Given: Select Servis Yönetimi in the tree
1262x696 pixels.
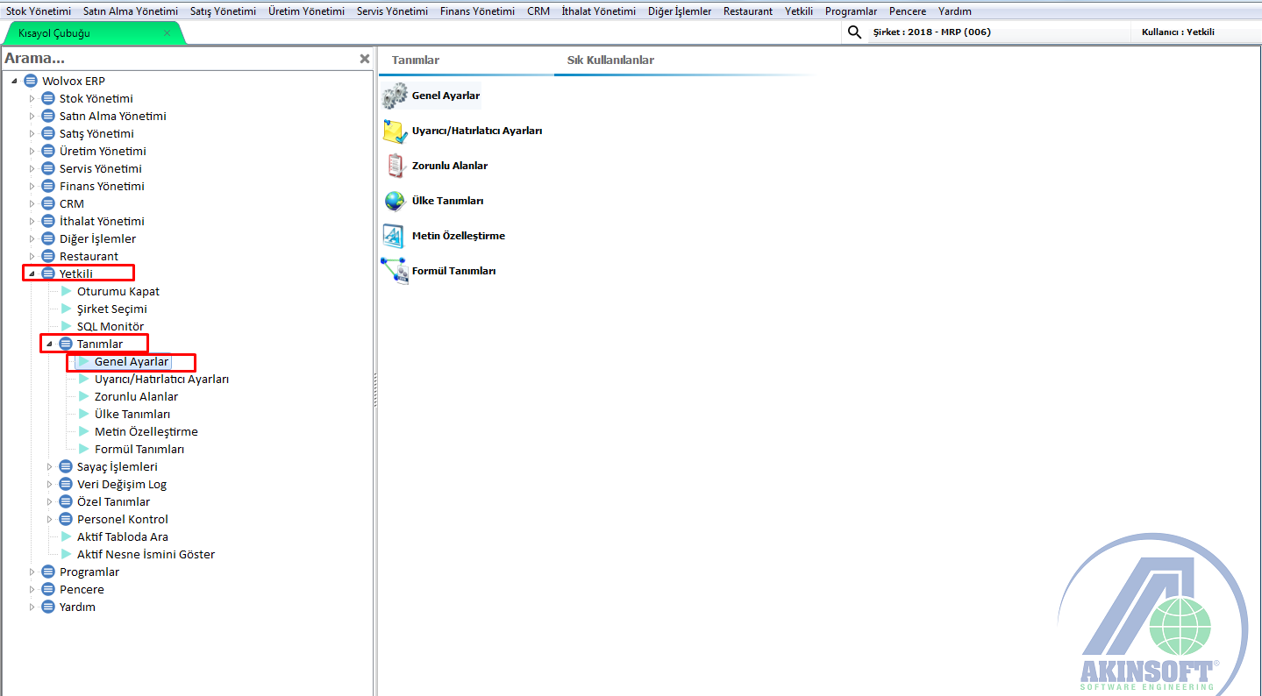Looking at the screenshot, I should tap(101, 168).
